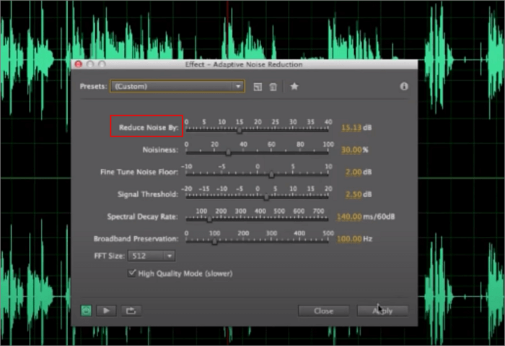Mark preset as favorite with star
The width and height of the screenshot is (505, 346).
pyautogui.click(x=294, y=87)
